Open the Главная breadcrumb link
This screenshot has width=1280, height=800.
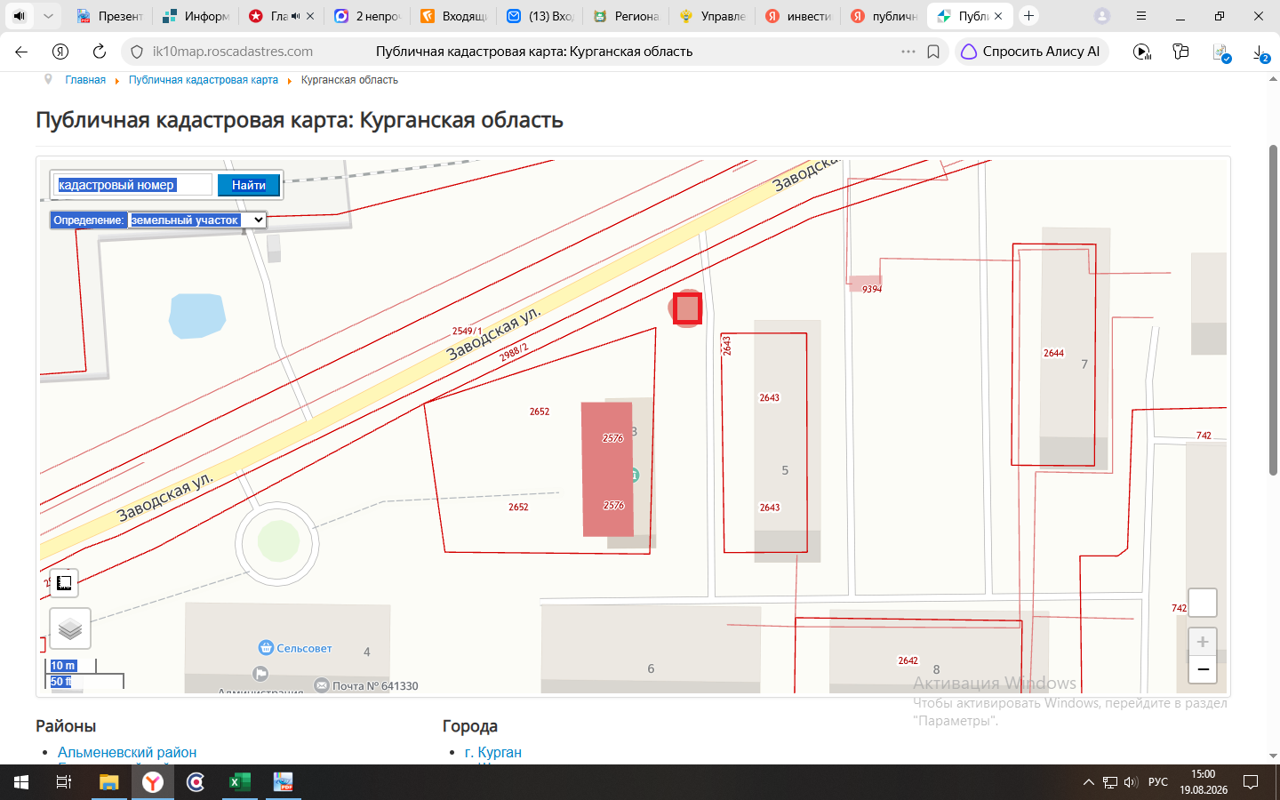85,80
